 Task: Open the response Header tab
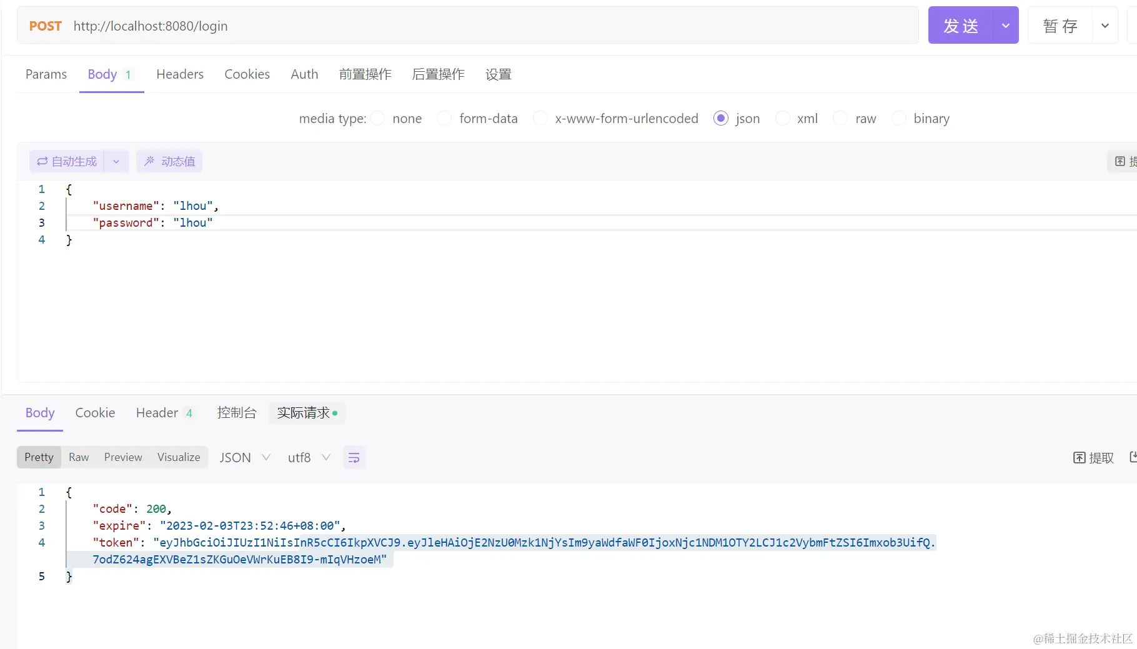tap(165, 413)
